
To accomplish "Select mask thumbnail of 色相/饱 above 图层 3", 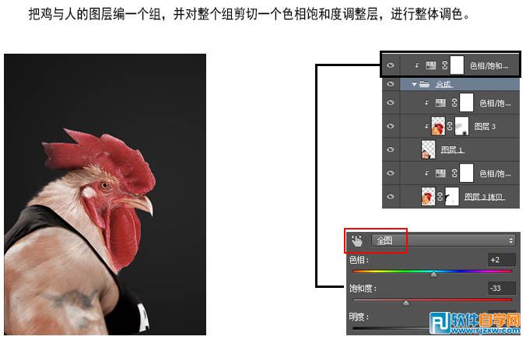I will point(466,103).
